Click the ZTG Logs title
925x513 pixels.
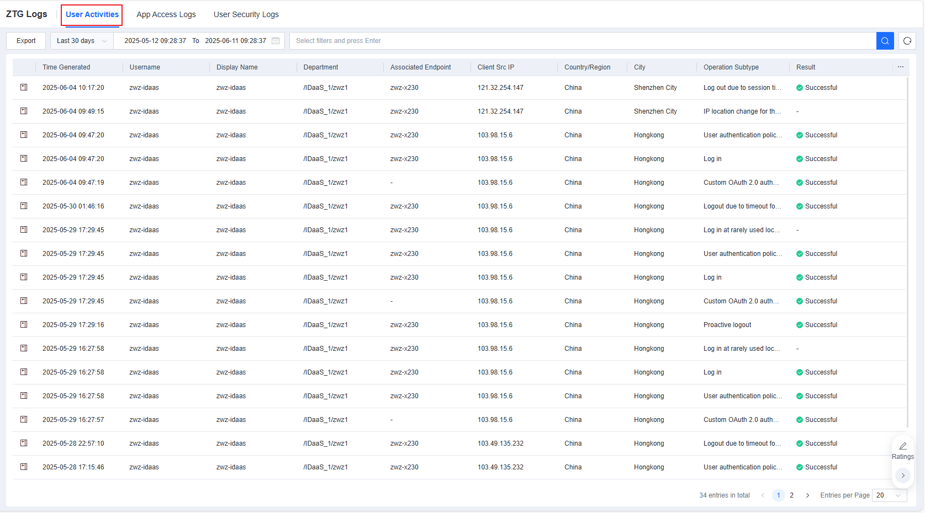pyautogui.click(x=27, y=14)
